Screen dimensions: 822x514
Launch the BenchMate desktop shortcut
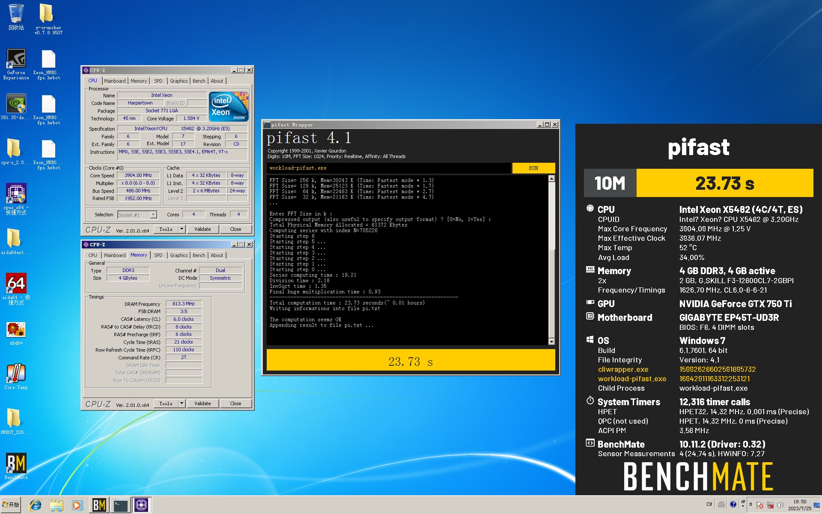pyautogui.click(x=16, y=466)
